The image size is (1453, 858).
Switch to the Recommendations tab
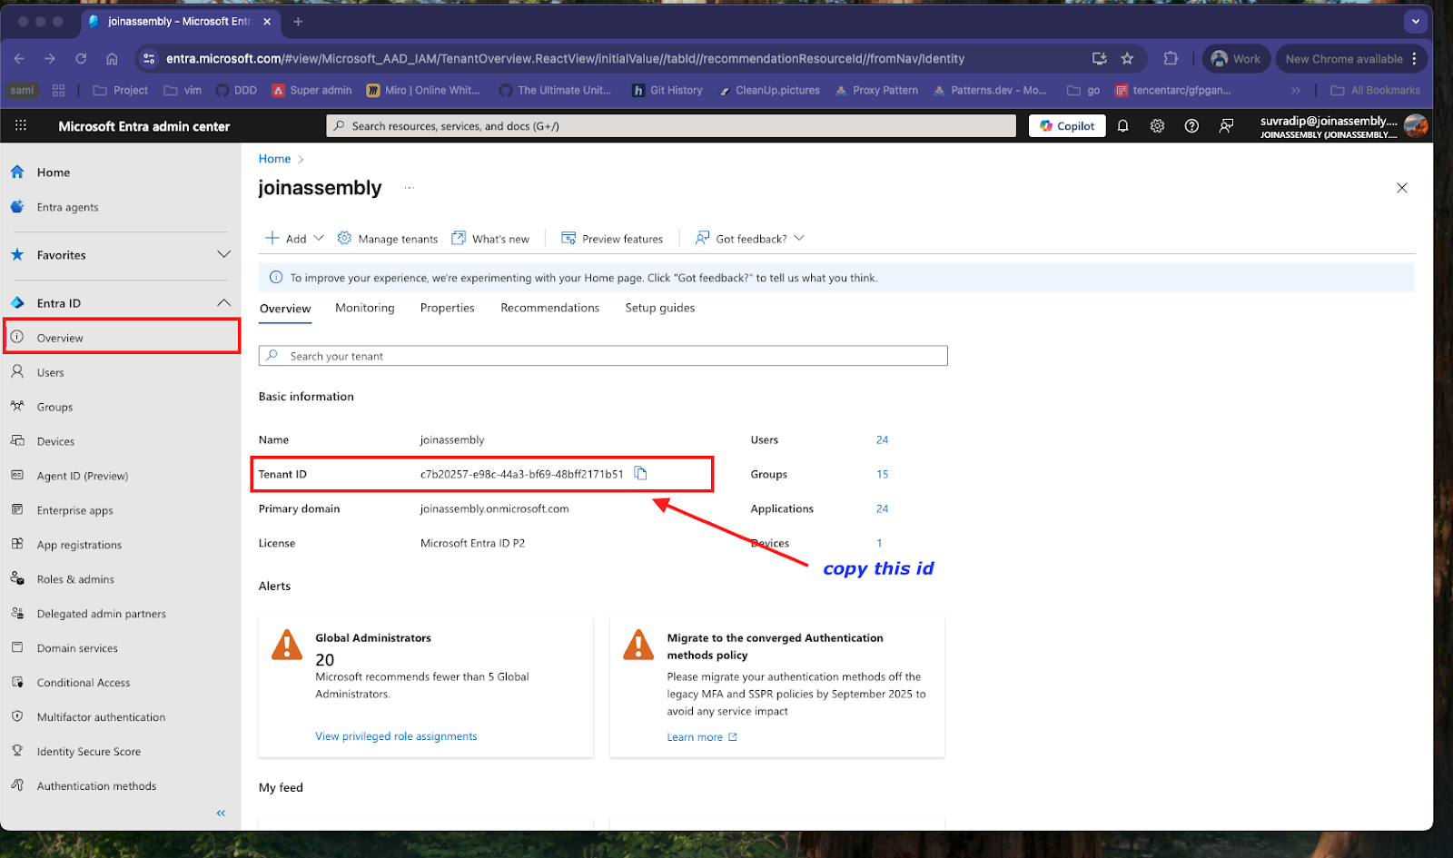coord(550,308)
